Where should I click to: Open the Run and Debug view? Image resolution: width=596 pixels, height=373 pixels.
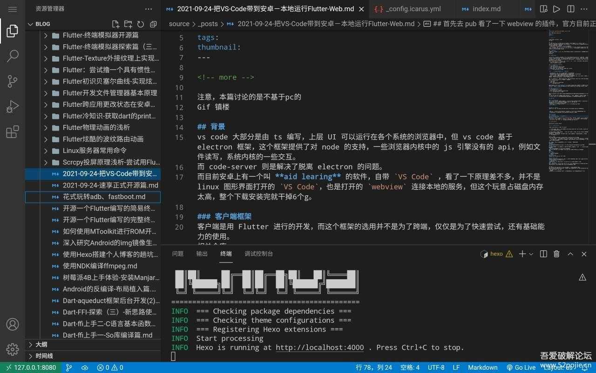pos(13,107)
